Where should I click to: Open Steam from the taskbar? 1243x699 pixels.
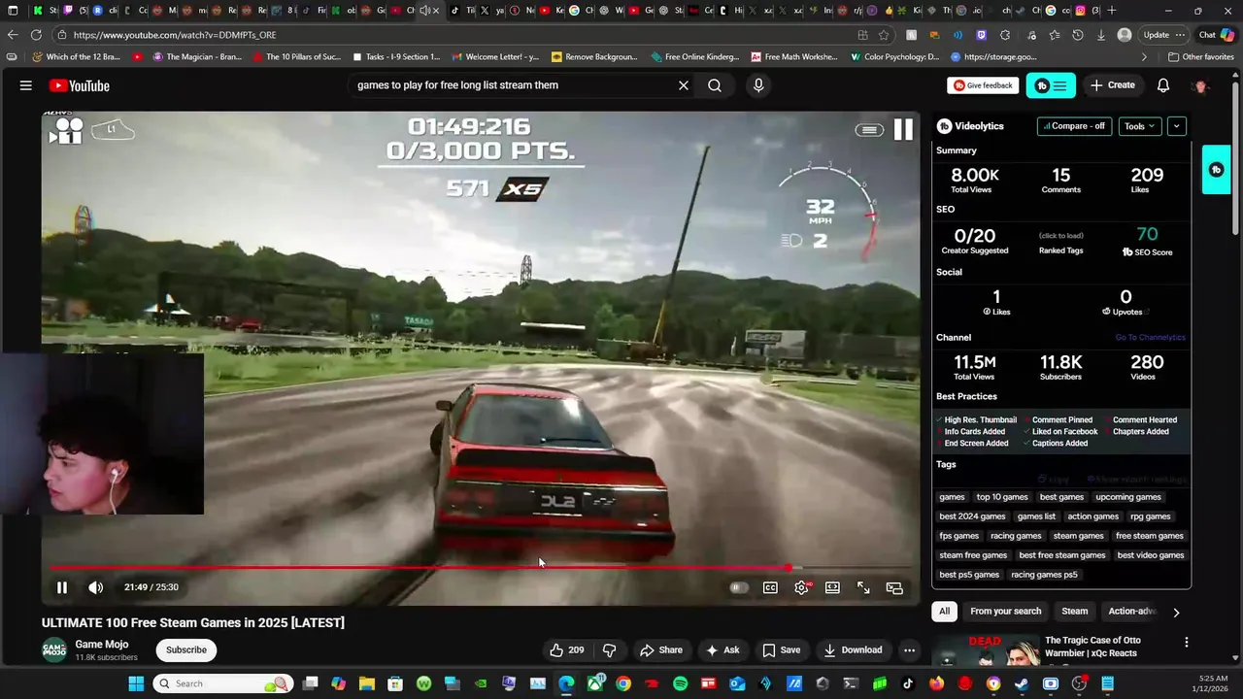[x=1022, y=683]
